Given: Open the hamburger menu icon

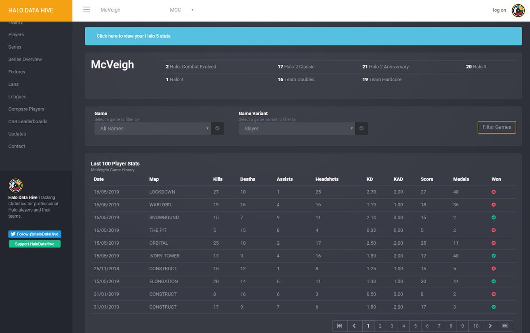Looking at the screenshot, I should tap(87, 10).
